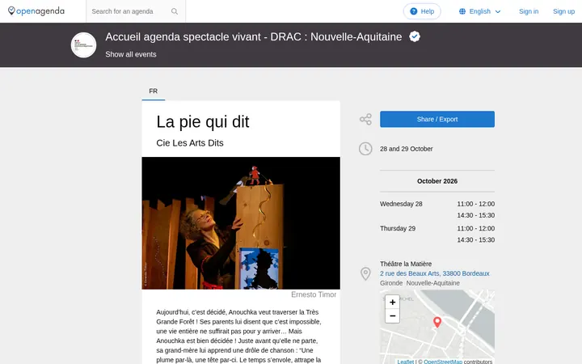Click the '28 and 29 October' date text
This screenshot has width=582, height=364.
[406, 149]
